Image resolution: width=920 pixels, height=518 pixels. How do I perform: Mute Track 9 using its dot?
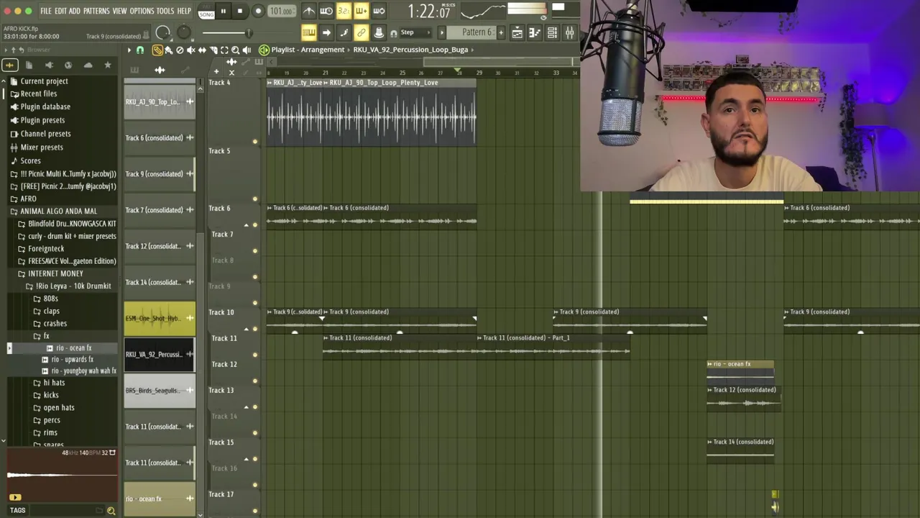(x=254, y=303)
